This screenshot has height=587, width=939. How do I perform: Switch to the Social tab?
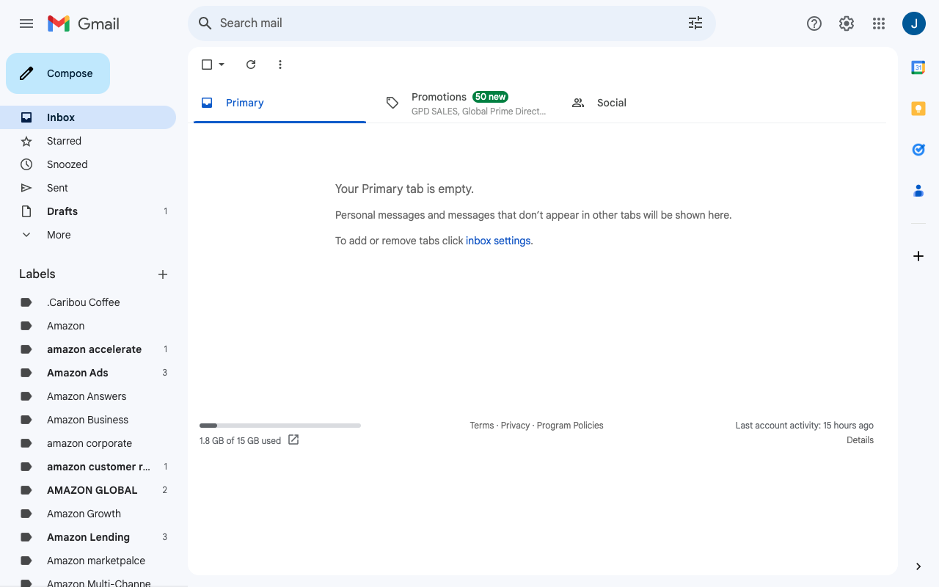pos(652,103)
